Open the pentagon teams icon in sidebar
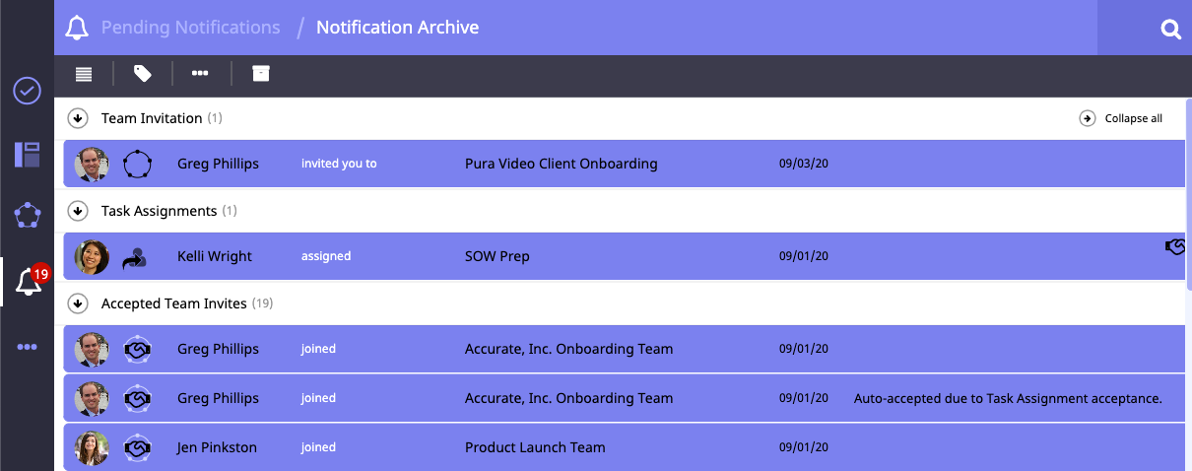This screenshot has width=1192, height=471. point(27,215)
